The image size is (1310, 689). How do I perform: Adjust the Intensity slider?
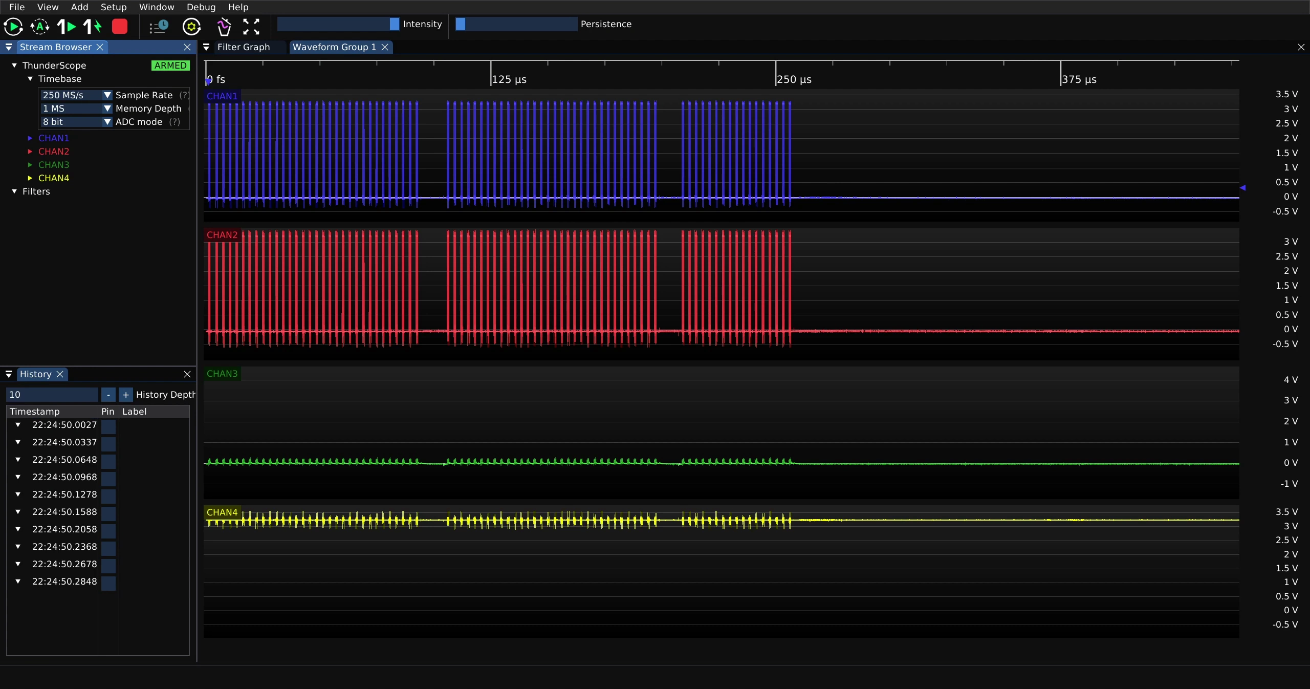pos(338,24)
